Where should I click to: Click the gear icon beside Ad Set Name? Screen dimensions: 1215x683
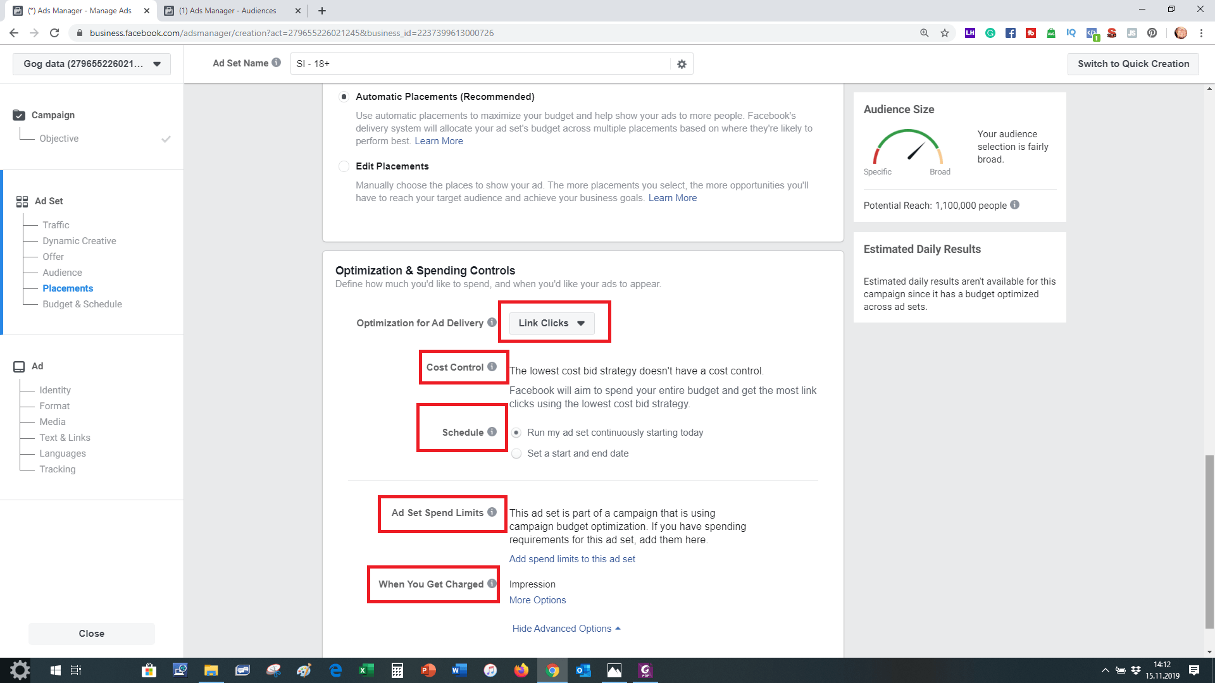pos(682,64)
